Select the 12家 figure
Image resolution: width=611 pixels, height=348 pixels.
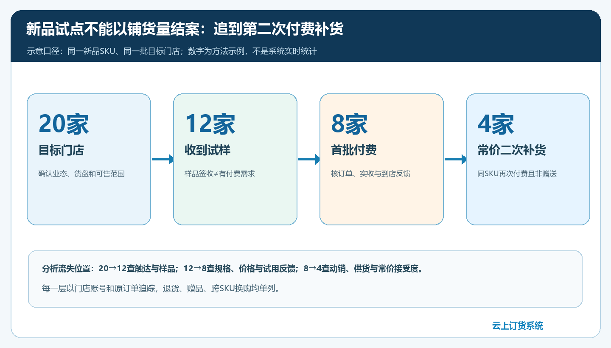(x=210, y=124)
